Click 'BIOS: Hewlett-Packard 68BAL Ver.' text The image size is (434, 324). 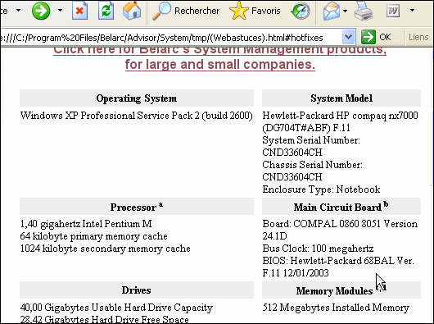pos(338,261)
